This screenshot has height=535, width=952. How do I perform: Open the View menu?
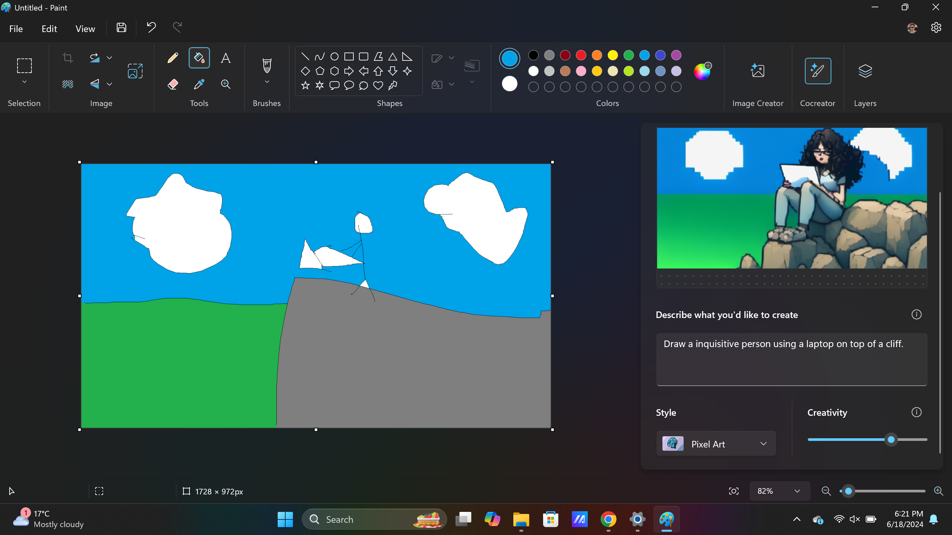pyautogui.click(x=85, y=29)
